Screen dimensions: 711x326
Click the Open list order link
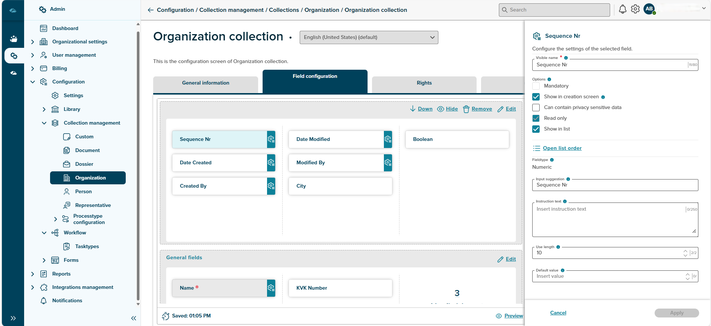point(562,148)
